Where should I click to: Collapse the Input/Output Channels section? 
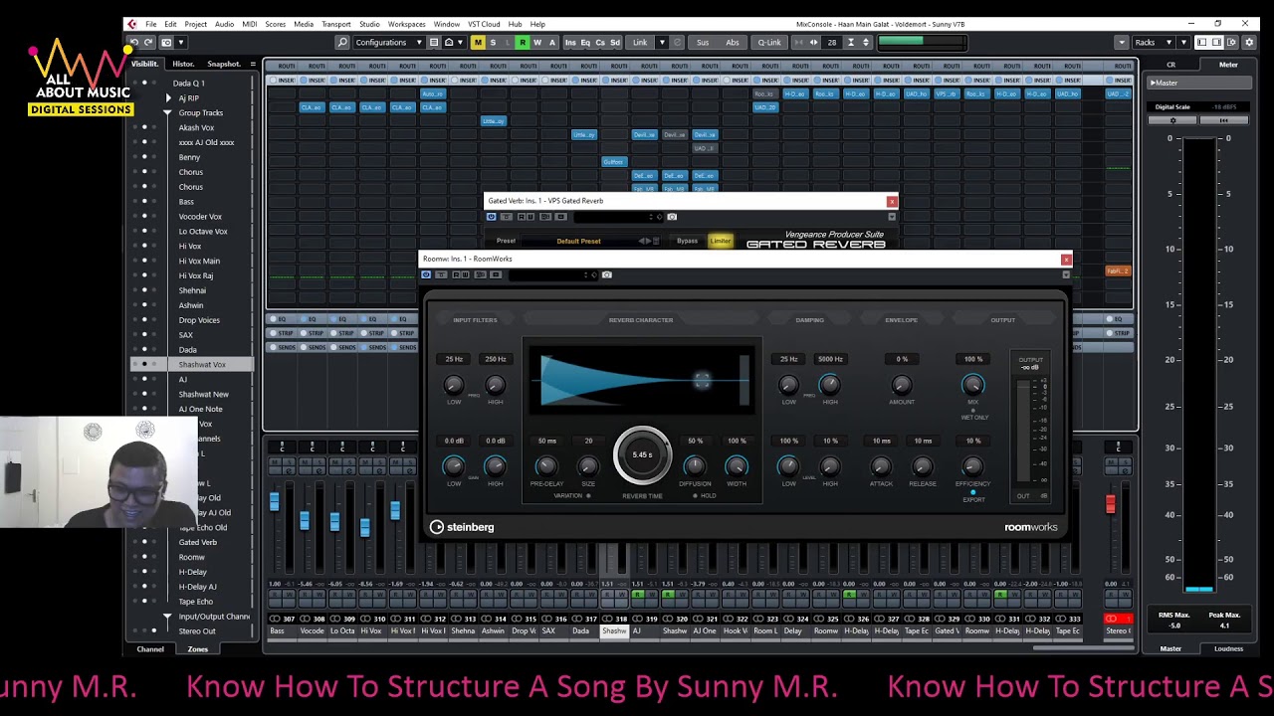coord(168,617)
